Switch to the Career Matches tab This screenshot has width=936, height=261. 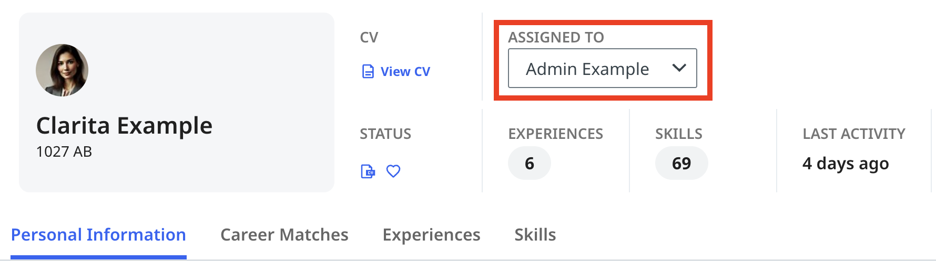click(x=284, y=235)
